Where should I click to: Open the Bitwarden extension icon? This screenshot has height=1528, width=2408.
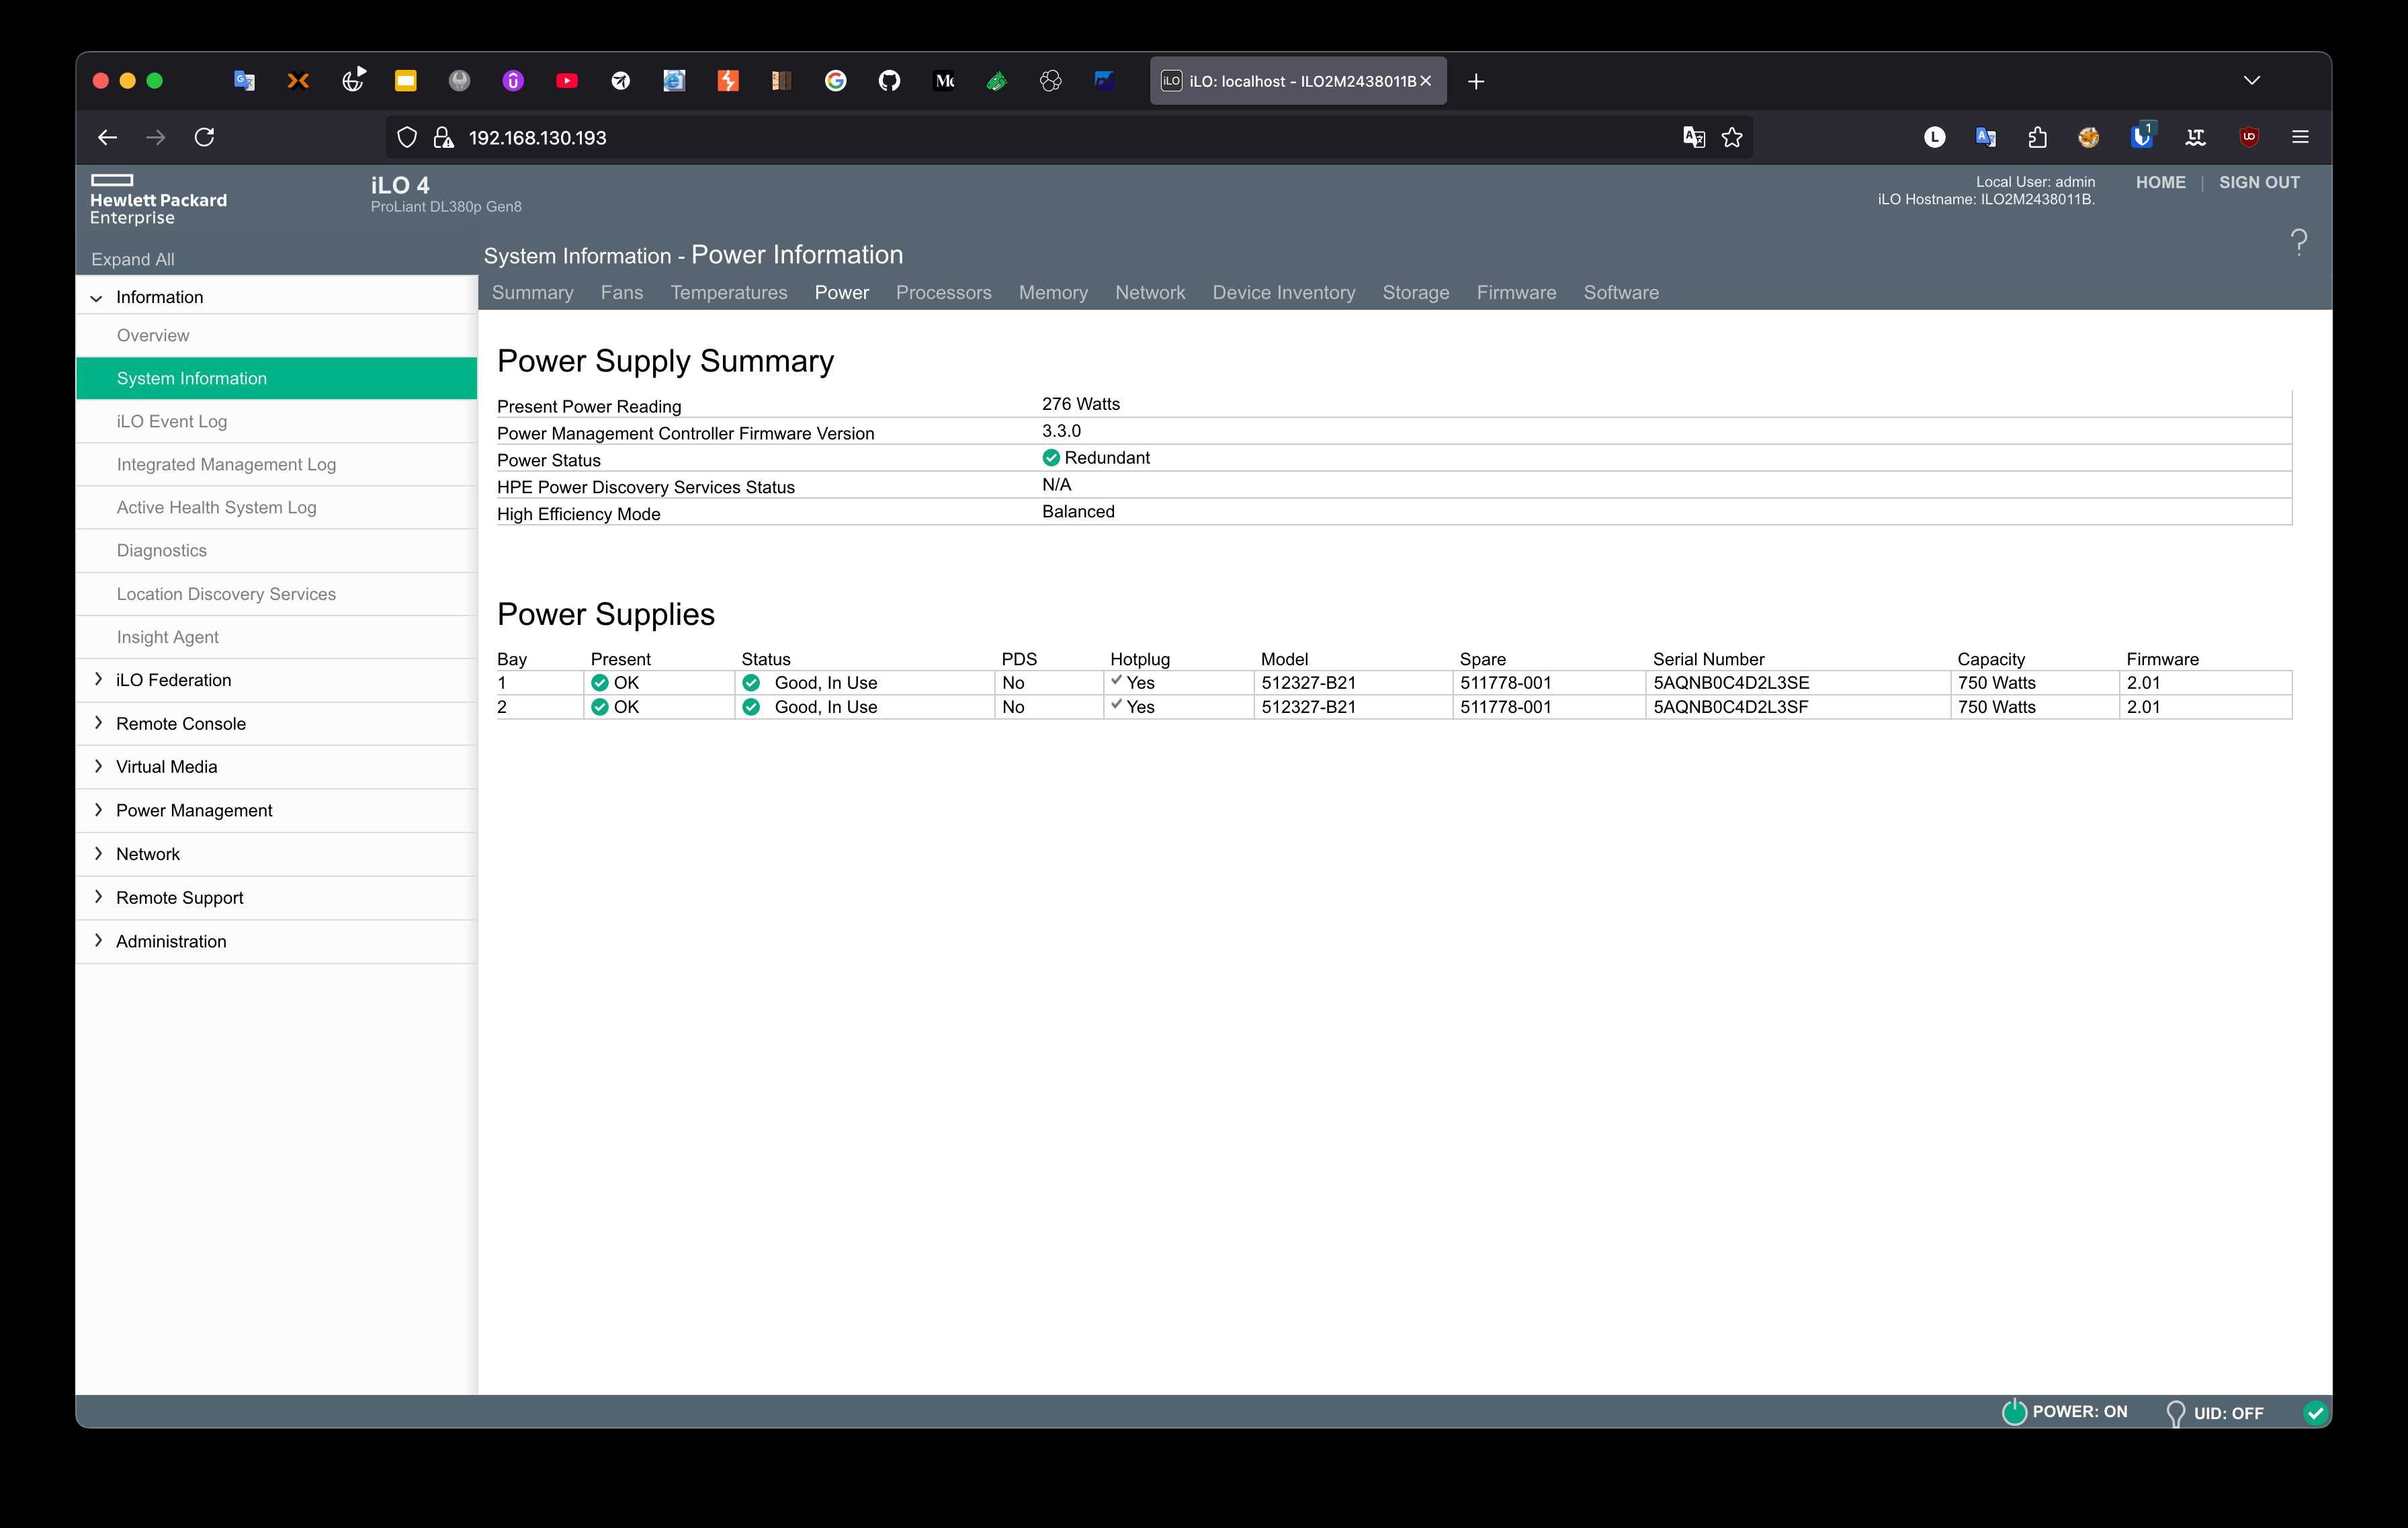point(2142,136)
